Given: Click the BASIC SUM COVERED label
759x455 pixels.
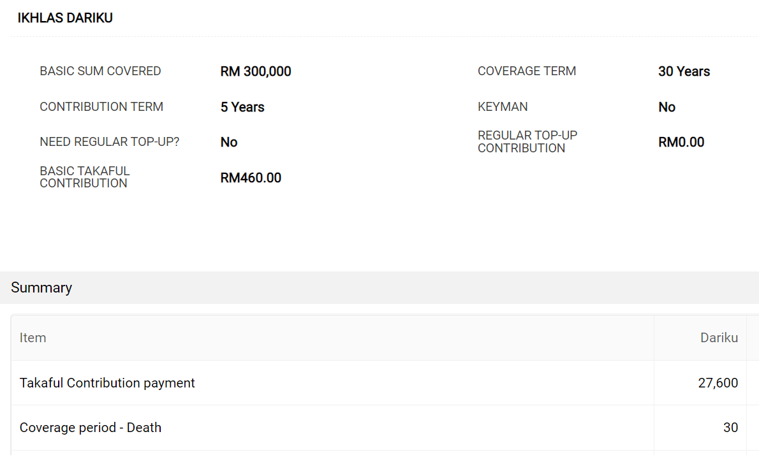Looking at the screenshot, I should tap(100, 71).
